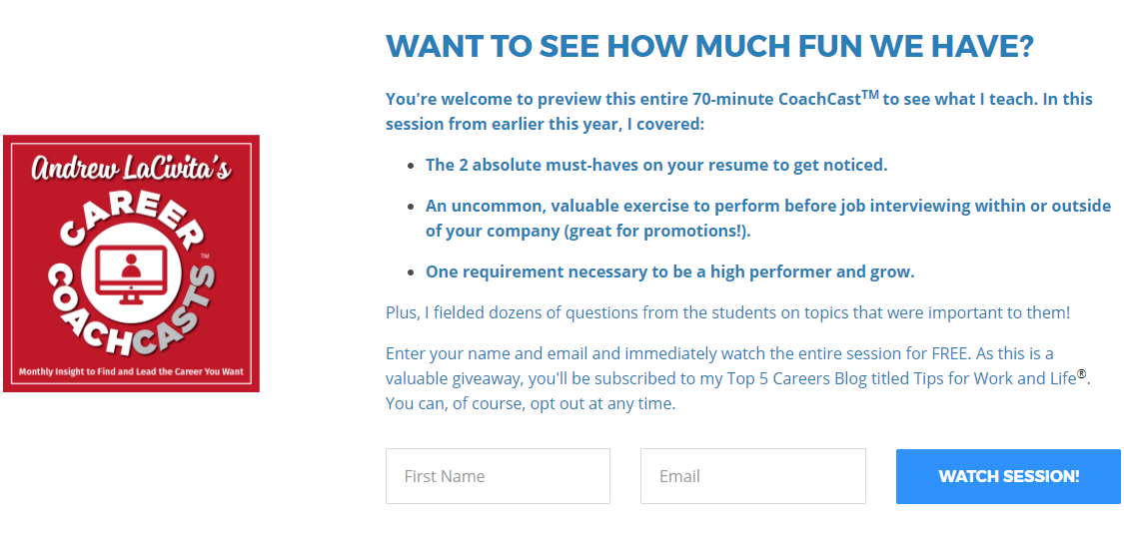
Task: Click the 'Andrew LaCivita's' script text in logo
Action: click(131, 168)
